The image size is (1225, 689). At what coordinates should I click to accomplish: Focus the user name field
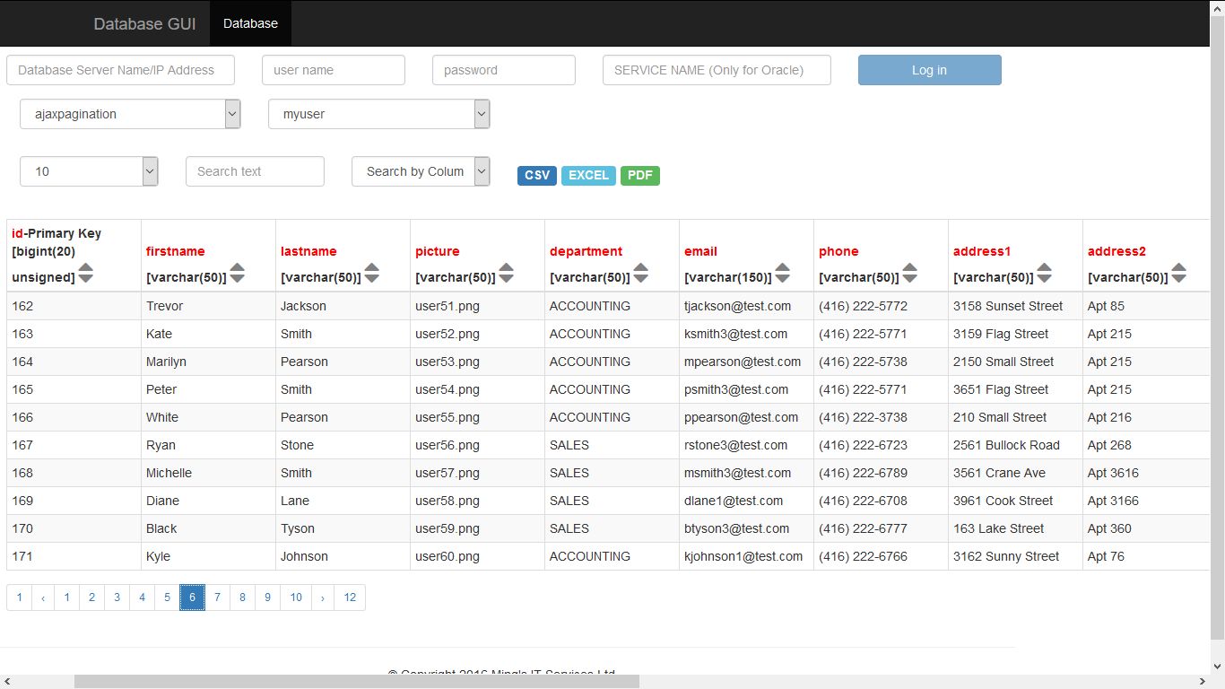pyautogui.click(x=334, y=70)
